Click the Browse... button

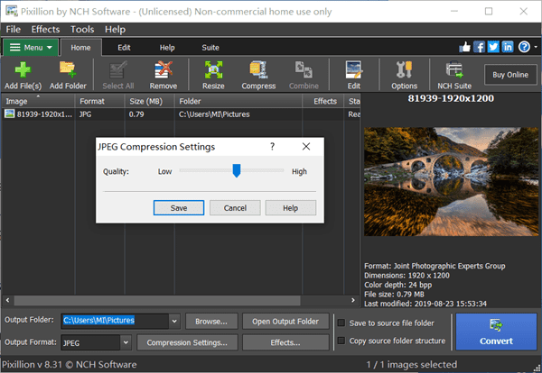(x=211, y=322)
